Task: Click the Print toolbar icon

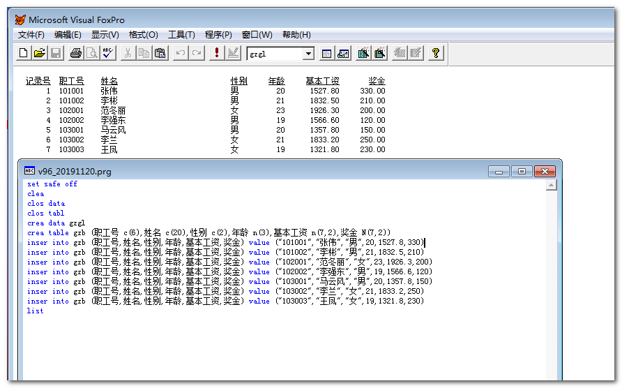Action: (76, 53)
